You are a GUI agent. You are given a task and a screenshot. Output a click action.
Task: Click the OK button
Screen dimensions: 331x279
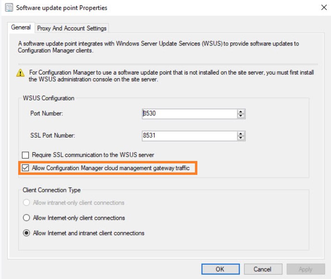click(x=220, y=269)
